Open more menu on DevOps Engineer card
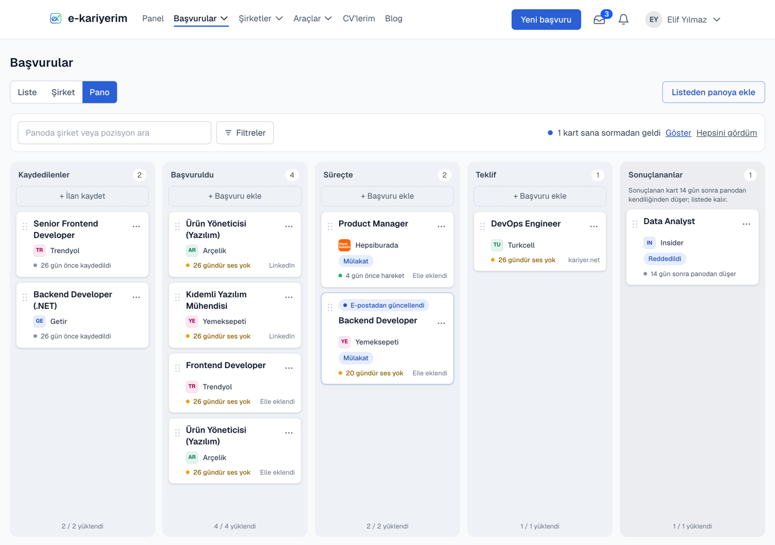Image resolution: width=775 pixels, height=545 pixels. [594, 226]
